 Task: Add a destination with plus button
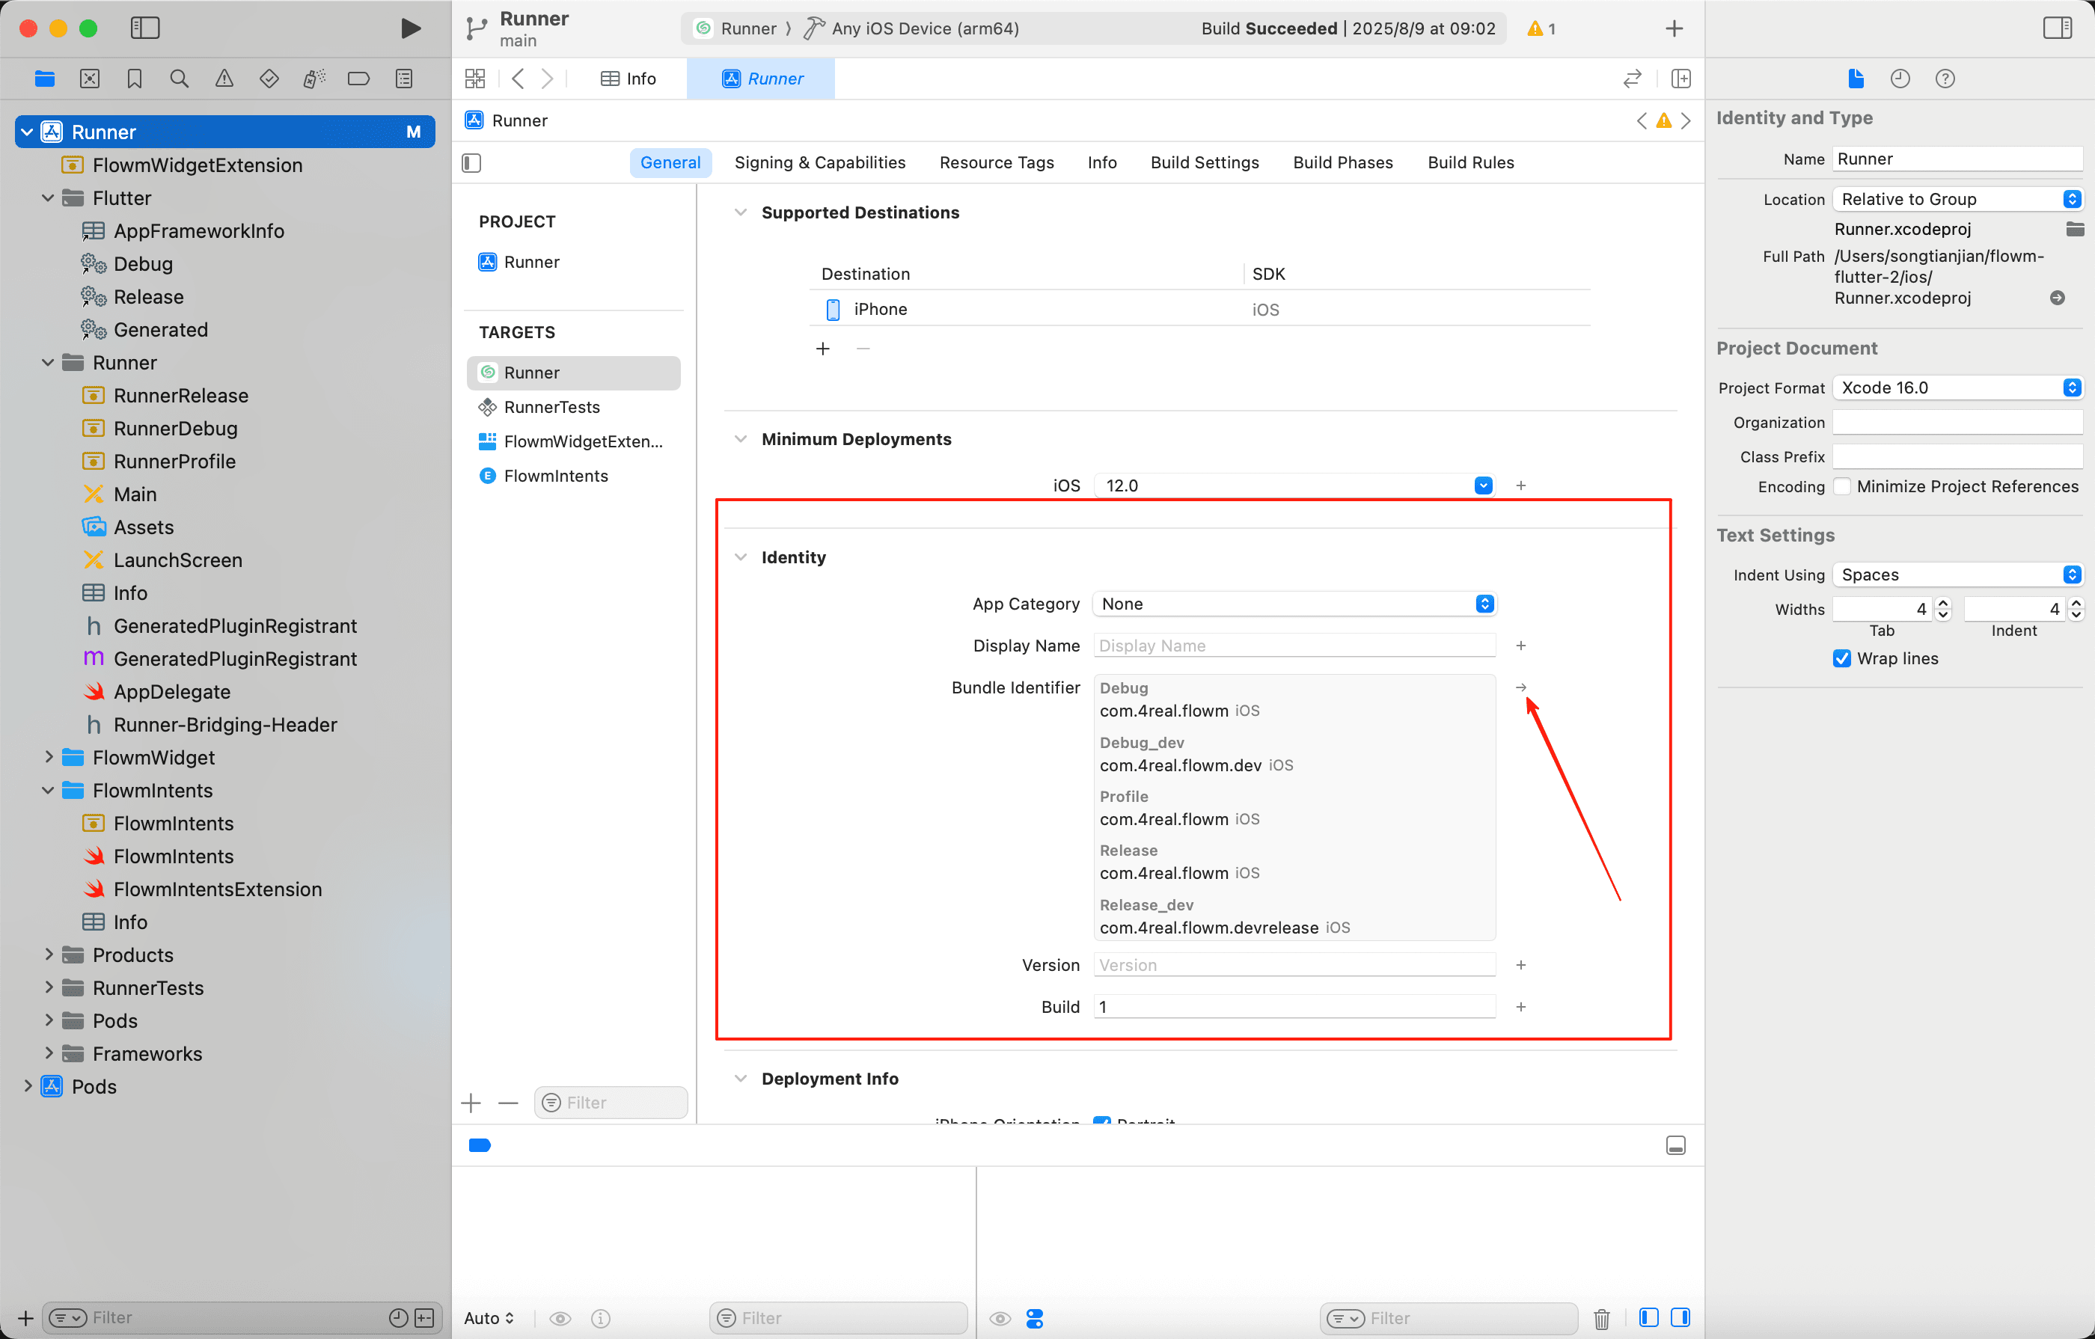tap(823, 349)
